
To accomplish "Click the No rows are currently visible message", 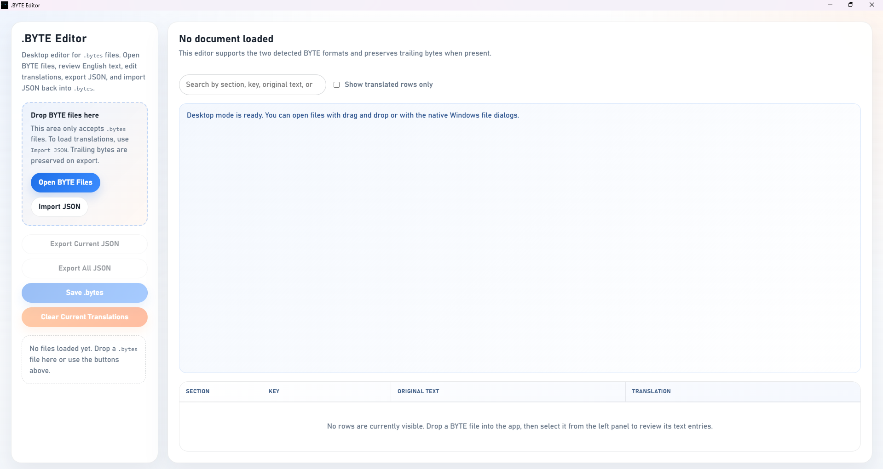I will tap(520, 426).
